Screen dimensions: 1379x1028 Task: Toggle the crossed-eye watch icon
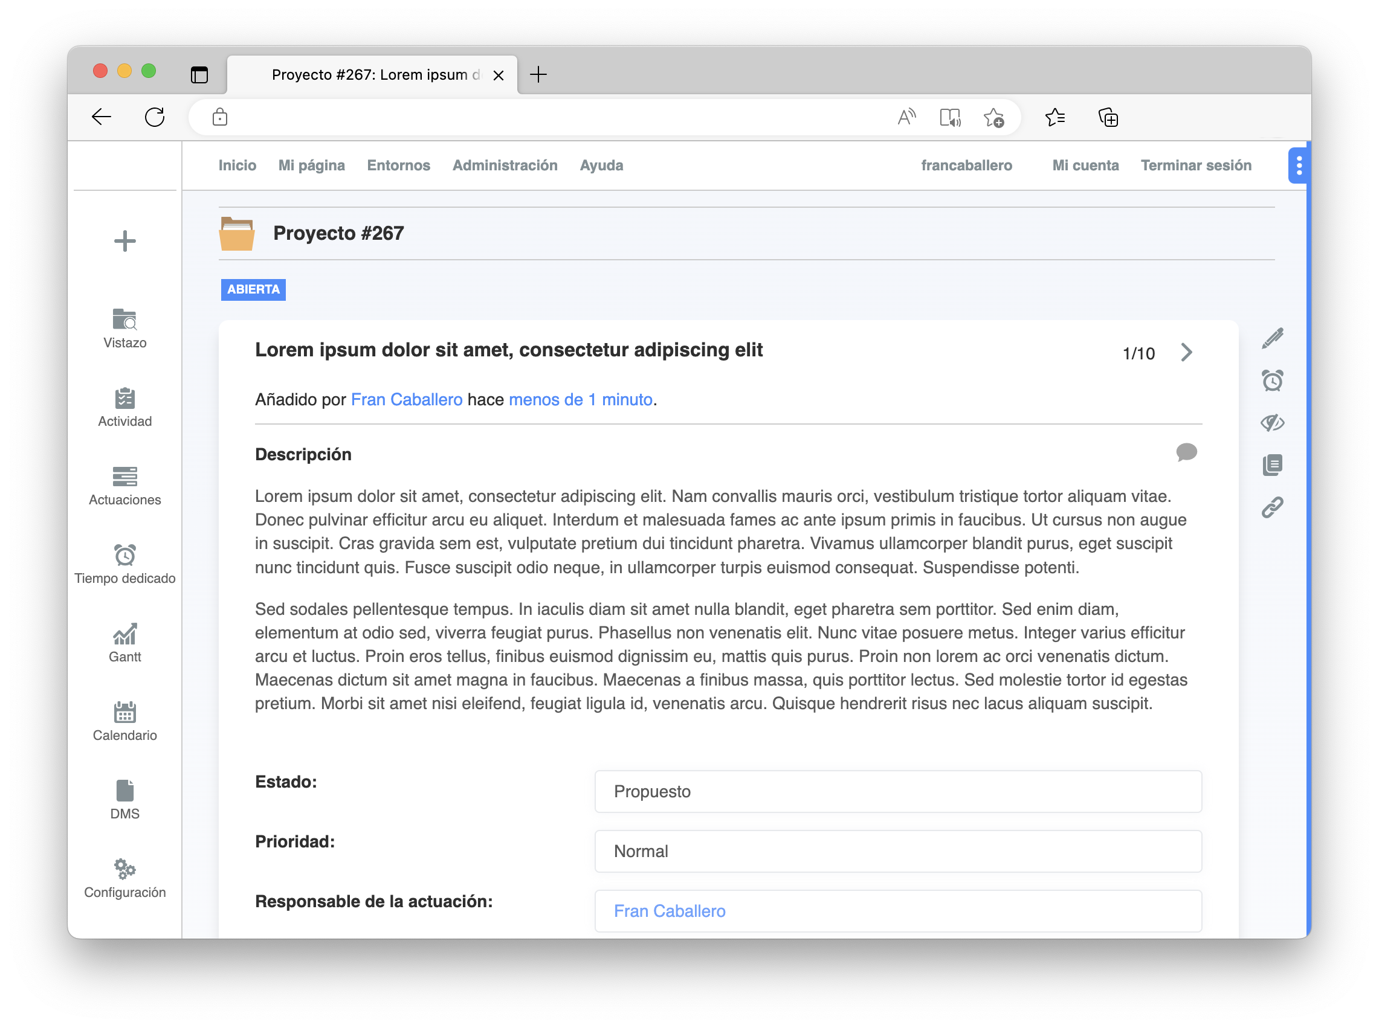click(1273, 423)
